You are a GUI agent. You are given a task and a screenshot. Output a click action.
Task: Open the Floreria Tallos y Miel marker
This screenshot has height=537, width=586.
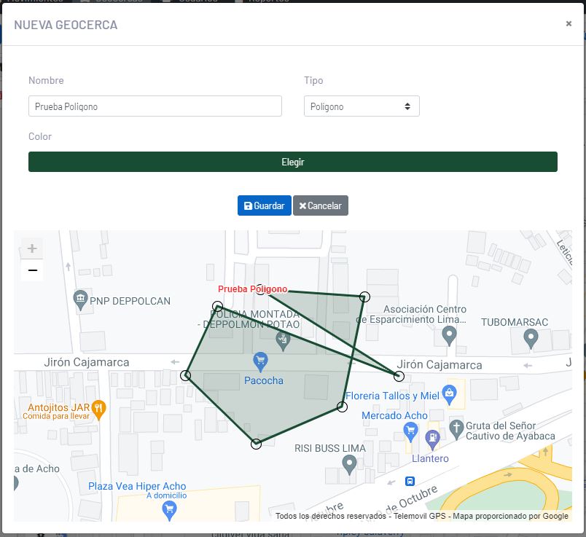tap(449, 395)
